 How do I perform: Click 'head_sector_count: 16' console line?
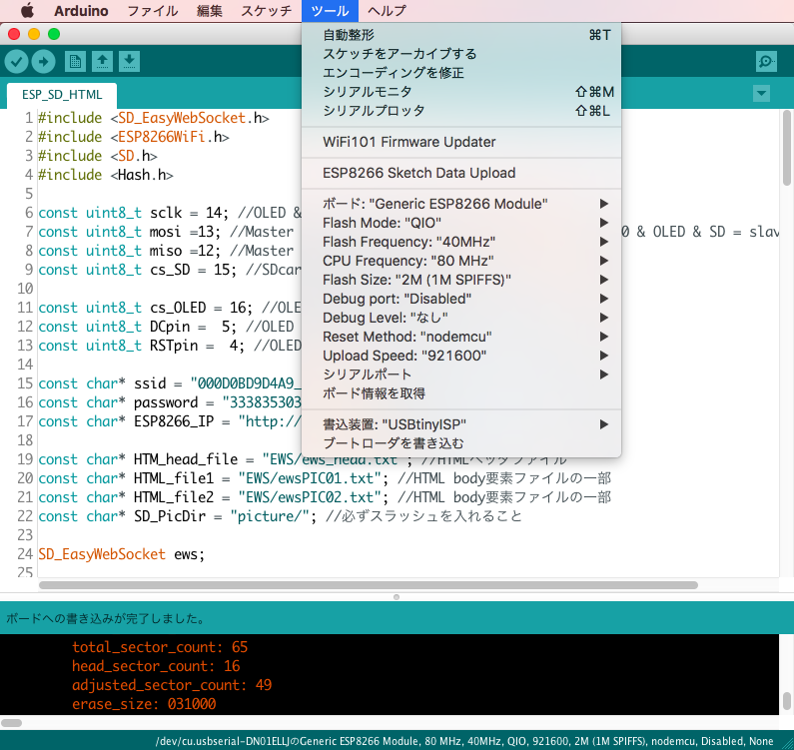156,666
